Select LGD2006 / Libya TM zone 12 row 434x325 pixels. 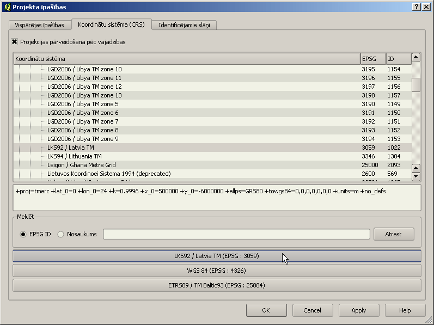click(212, 87)
